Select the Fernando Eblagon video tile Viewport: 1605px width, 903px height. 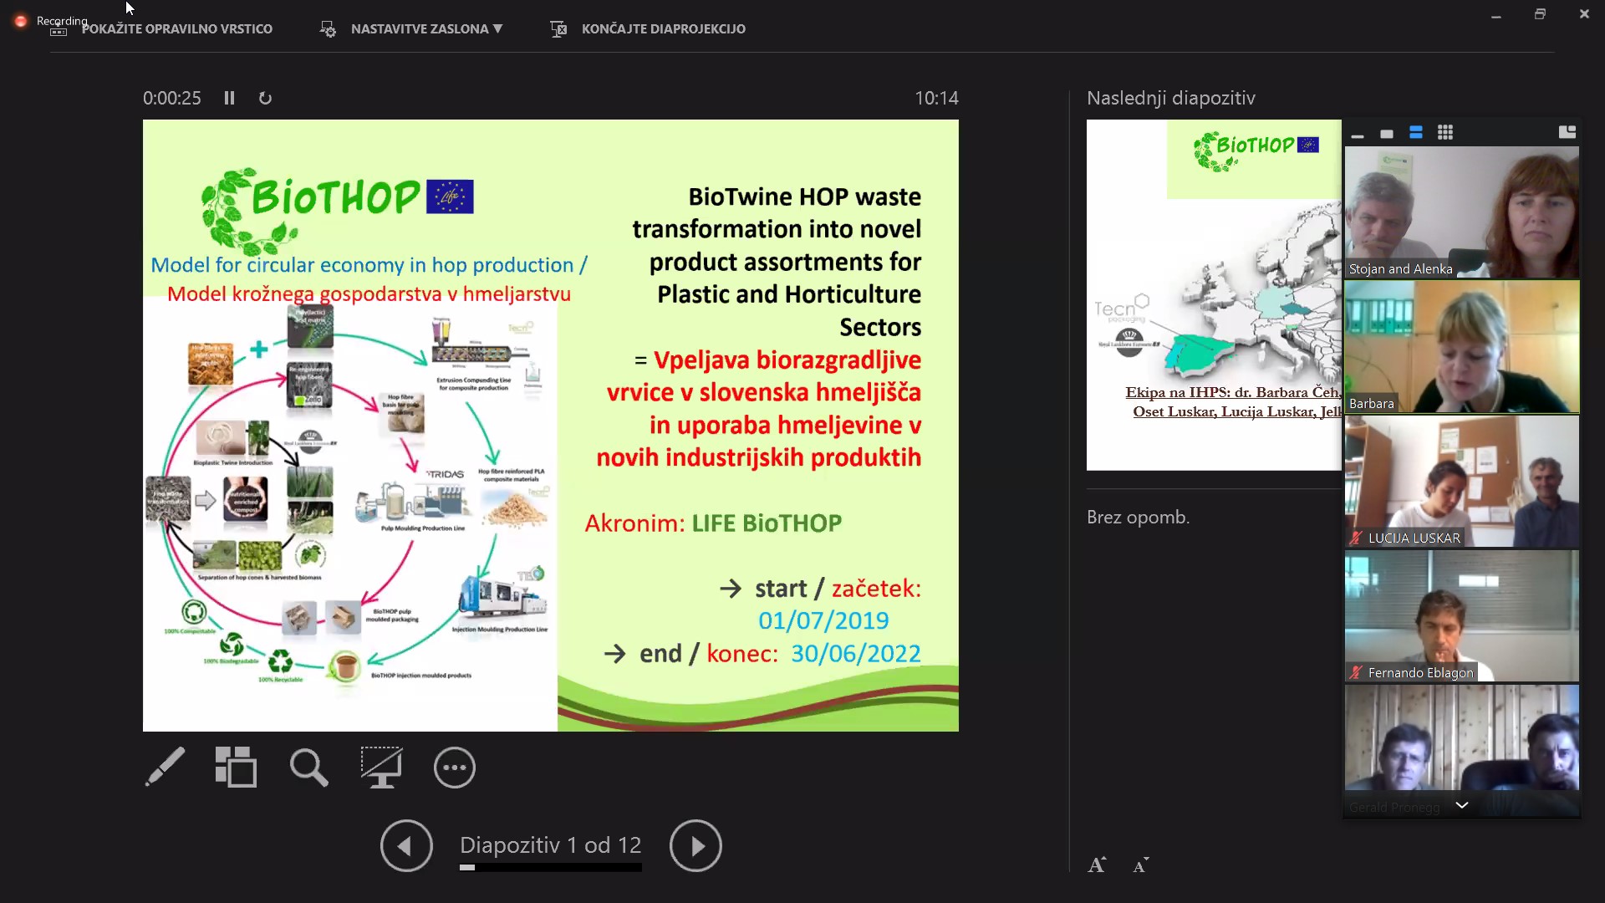[1462, 615]
